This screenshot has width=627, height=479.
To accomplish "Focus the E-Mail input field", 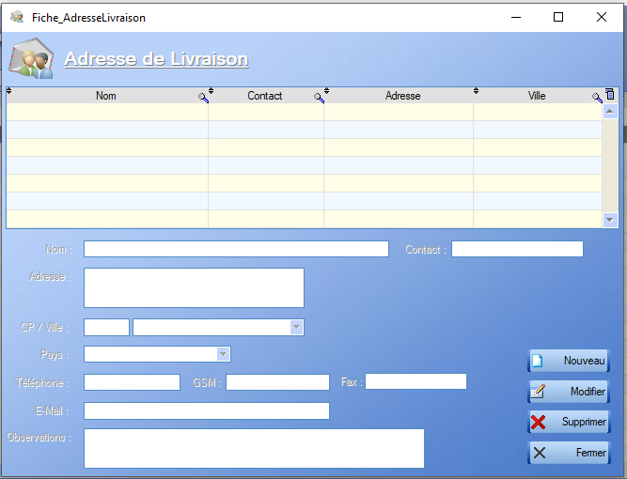I will click(207, 410).
